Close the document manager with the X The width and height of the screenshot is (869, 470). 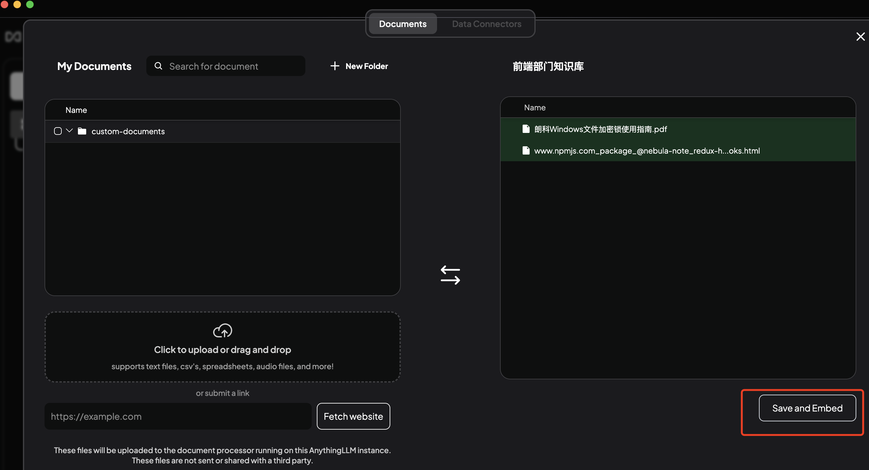[860, 37]
